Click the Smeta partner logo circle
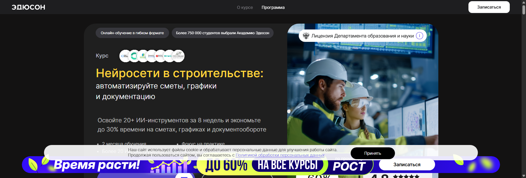This screenshot has height=178, width=526. pos(151,56)
